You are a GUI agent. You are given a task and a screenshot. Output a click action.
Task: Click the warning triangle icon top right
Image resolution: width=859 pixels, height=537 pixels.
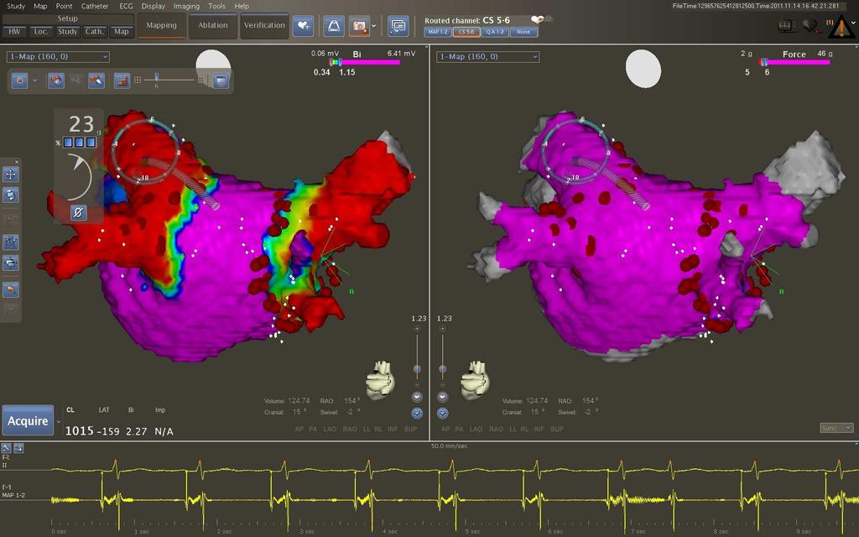coord(841,27)
